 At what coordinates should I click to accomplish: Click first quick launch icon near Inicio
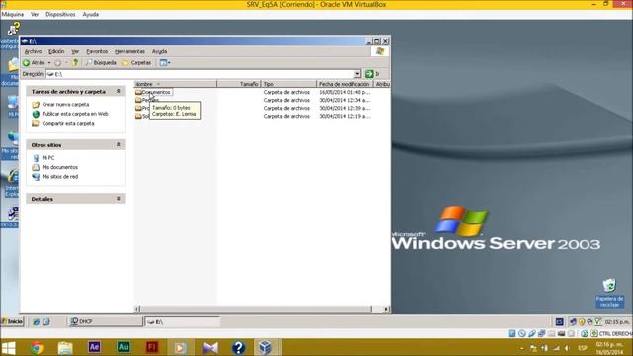36,322
